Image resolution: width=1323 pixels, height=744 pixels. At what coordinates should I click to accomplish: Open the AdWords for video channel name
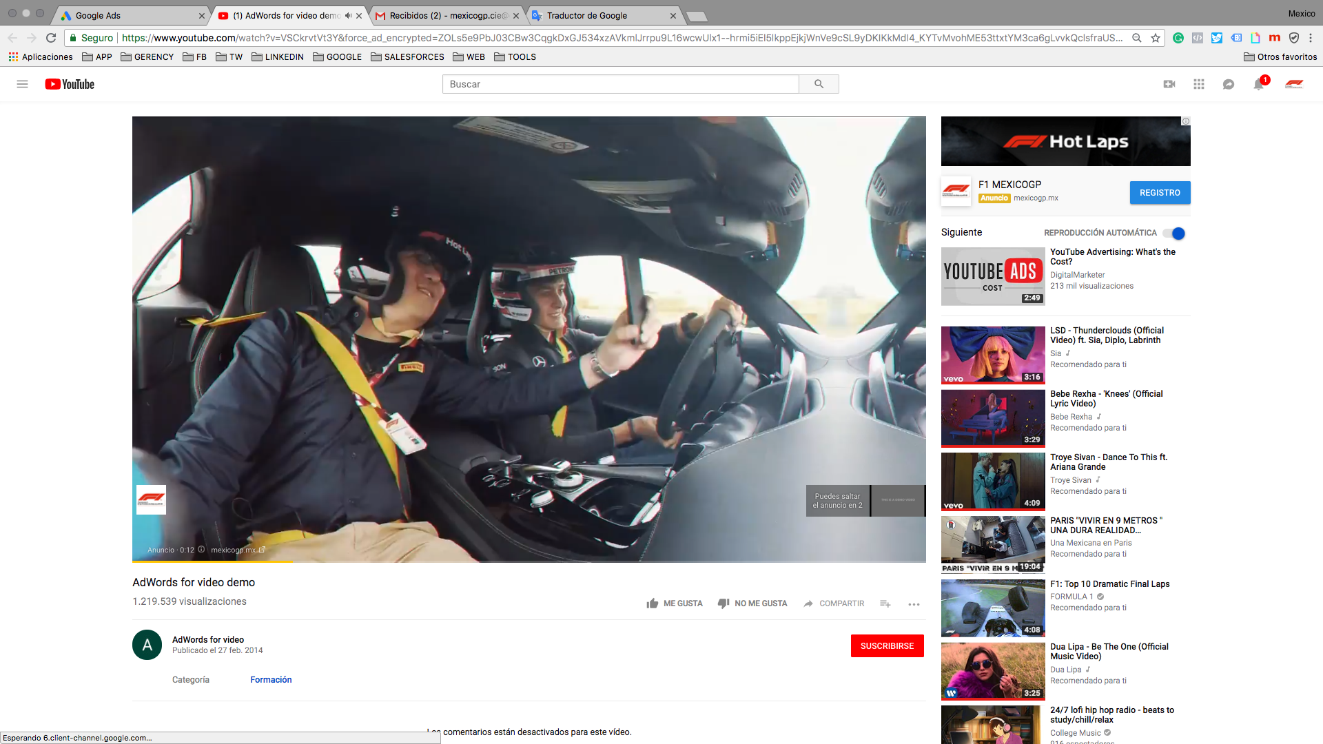point(208,640)
